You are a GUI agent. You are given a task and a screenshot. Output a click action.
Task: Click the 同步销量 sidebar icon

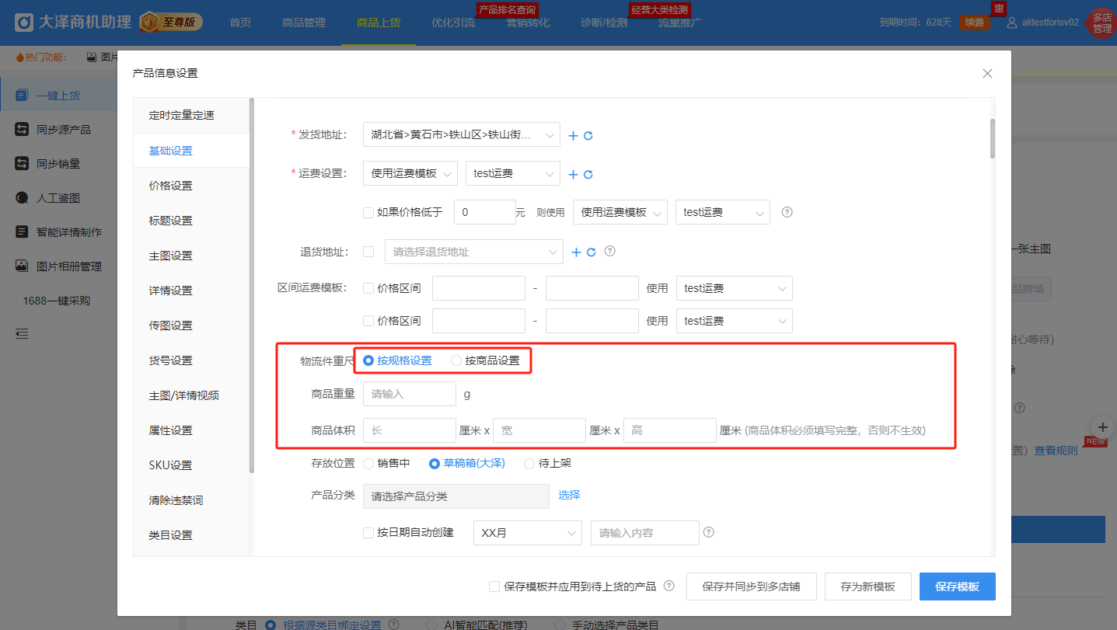(x=22, y=164)
